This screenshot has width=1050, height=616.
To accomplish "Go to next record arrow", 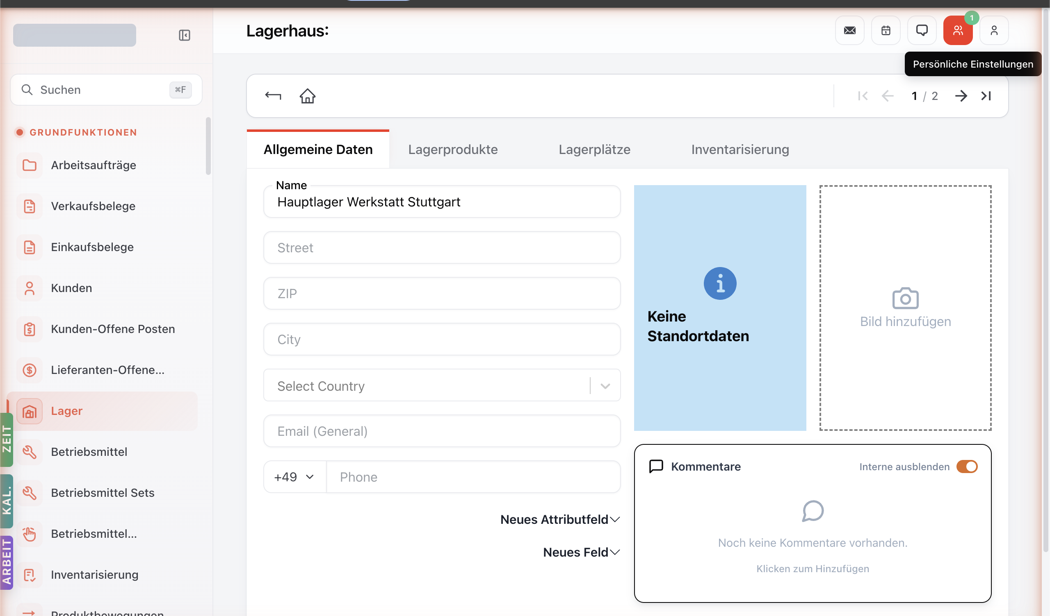I will (961, 96).
